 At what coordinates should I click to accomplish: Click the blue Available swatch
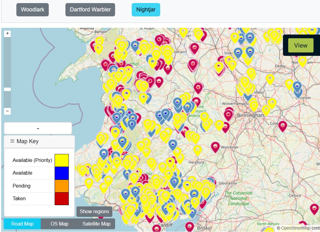coord(62,173)
